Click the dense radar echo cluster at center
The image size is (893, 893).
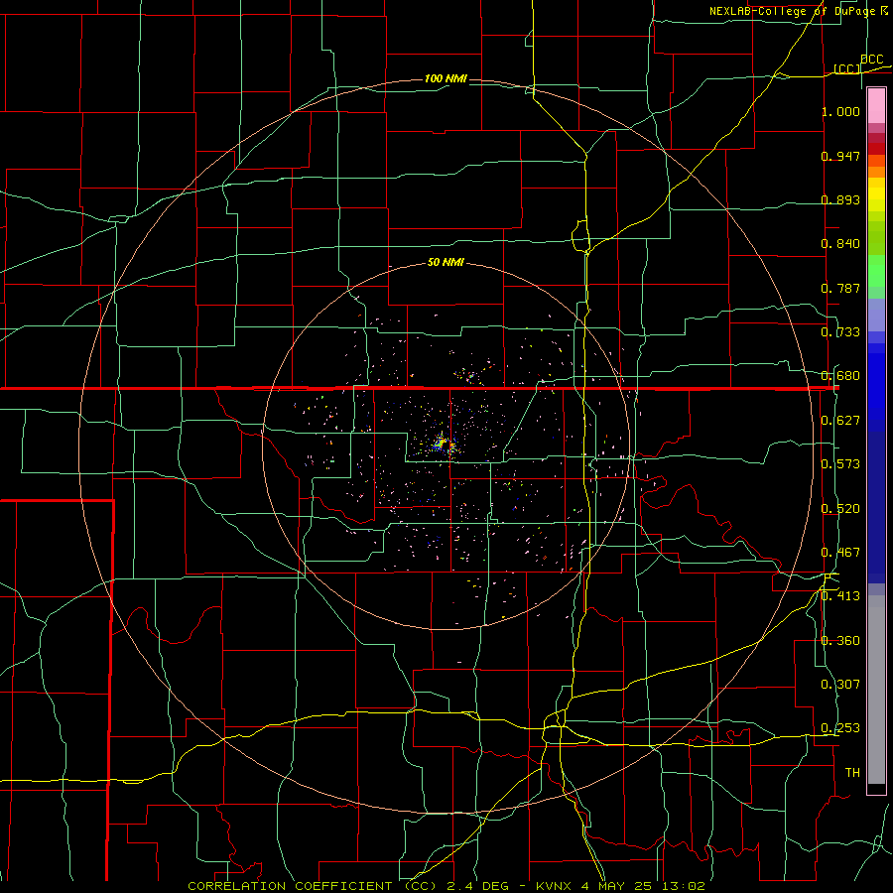443,444
